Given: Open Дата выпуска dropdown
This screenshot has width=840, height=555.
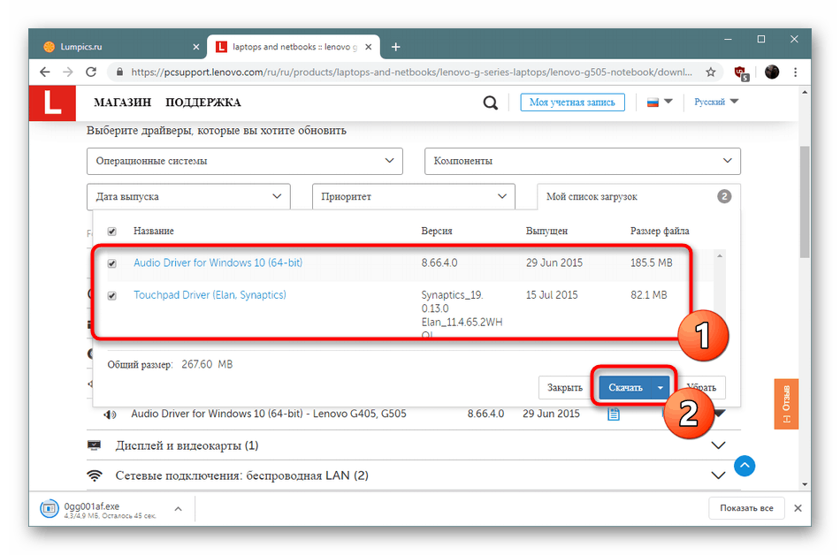Looking at the screenshot, I should point(188,196).
